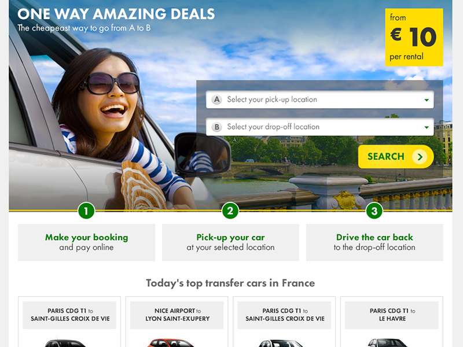This screenshot has height=347, width=463.
Task: Open the drop-off location dropdown arrow
Action: coord(427,127)
